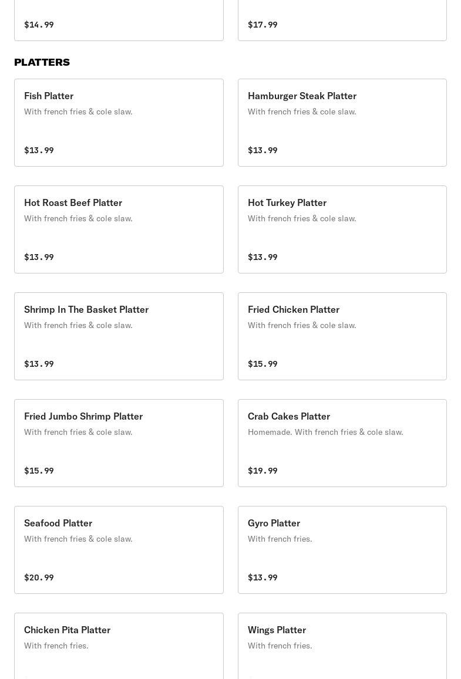Image resolution: width=461 pixels, height=679 pixels.
Task: Pick the Fried Chicken Platter card
Action: 342,336
